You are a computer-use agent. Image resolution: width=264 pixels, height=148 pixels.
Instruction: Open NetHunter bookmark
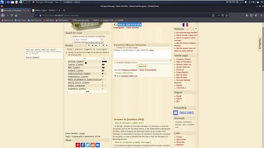tap(62, 20)
